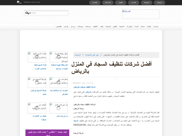The height and width of the screenshot is (136, 182).
Task: Open the المرسال site logo
Action: click(x=141, y=14)
